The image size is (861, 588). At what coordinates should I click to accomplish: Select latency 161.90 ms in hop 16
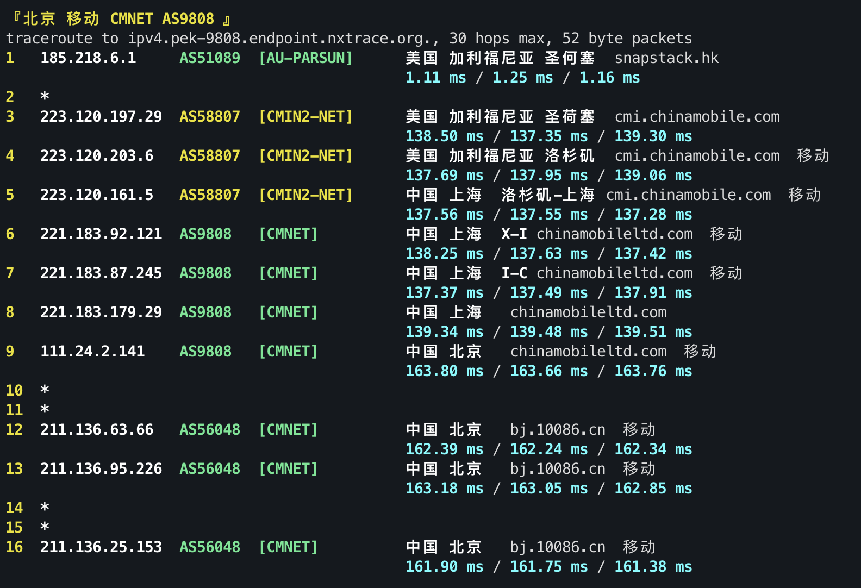coord(445,567)
